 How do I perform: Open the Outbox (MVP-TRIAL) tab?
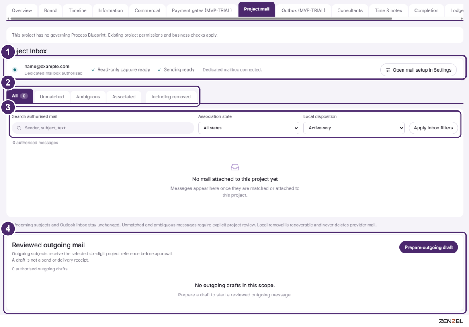(x=303, y=10)
